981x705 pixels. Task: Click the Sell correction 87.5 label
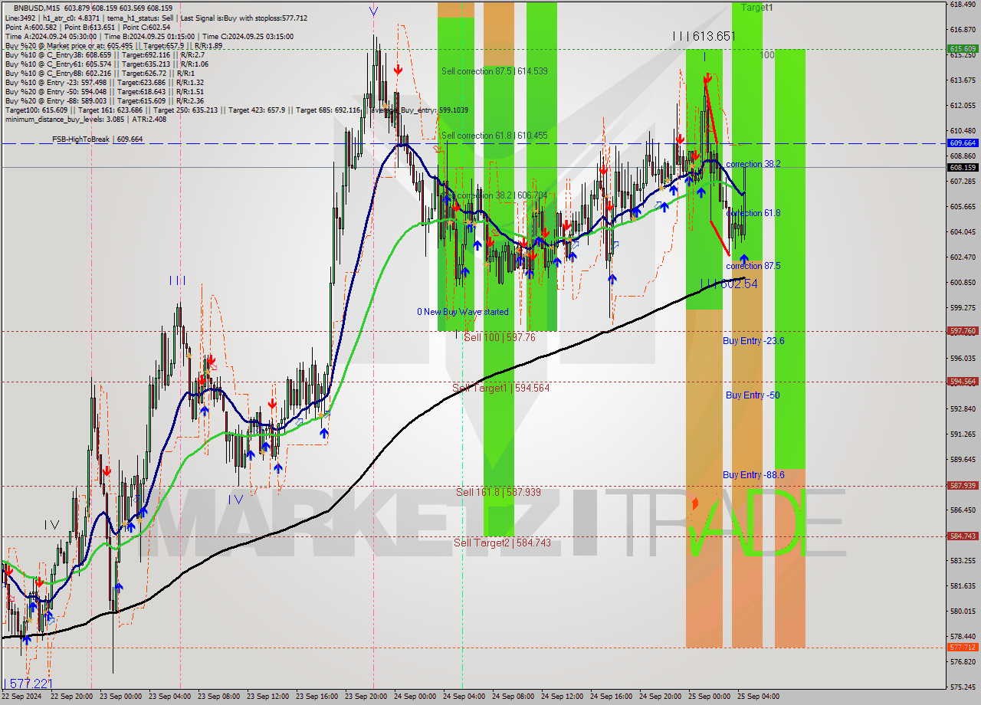[x=494, y=71]
